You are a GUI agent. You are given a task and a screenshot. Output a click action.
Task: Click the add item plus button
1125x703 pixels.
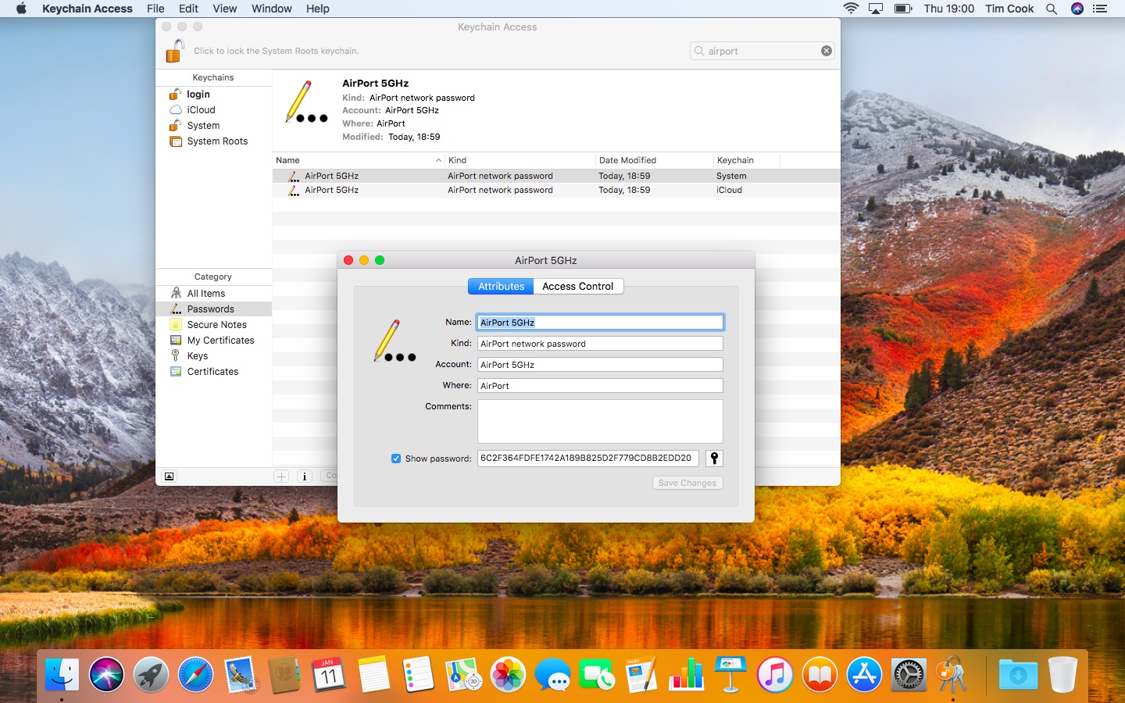coord(281,476)
